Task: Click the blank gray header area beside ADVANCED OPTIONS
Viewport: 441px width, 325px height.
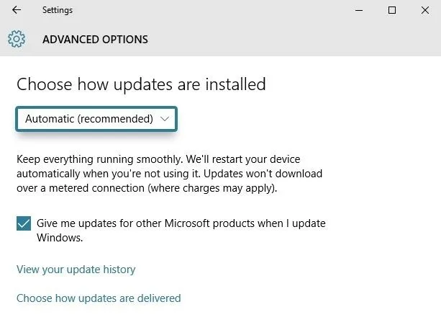Action: point(293,39)
